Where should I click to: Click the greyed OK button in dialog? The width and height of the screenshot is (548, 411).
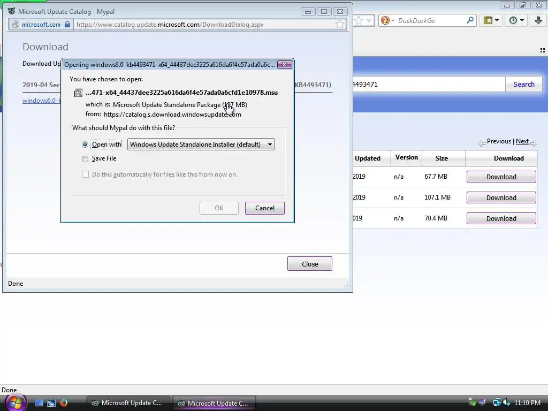[219, 208]
